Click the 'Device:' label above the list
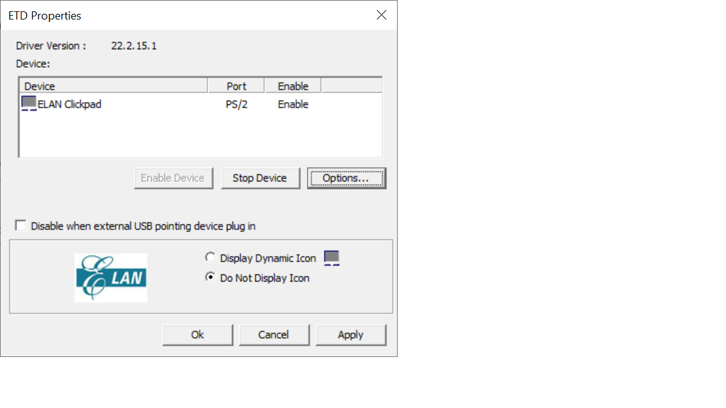Screen dimensions: 726x408 tap(33, 64)
